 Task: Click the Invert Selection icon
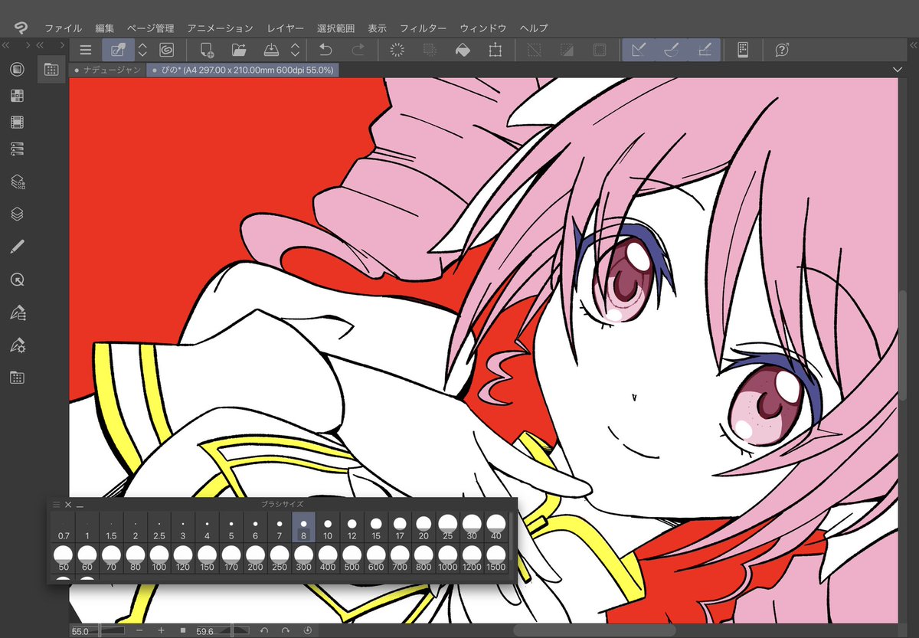click(567, 50)
